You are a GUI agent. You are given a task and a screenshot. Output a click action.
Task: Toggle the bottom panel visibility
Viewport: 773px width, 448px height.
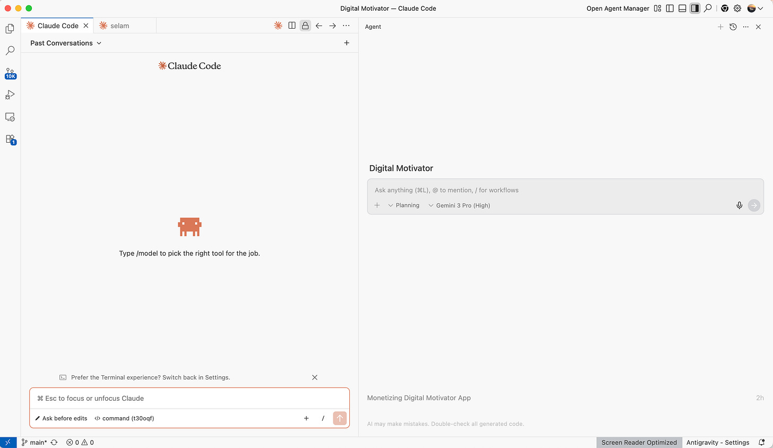click(683, 8)
